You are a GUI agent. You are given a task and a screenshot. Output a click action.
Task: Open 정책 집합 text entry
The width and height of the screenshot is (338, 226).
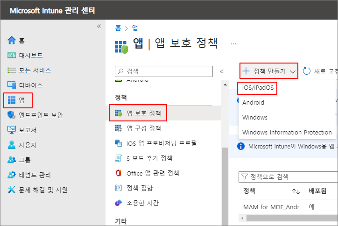(x=140, y=188)
